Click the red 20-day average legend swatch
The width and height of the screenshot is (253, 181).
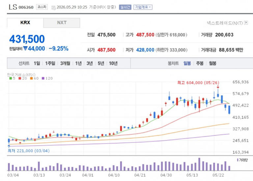pyautogui.click(x=20, y=78)
